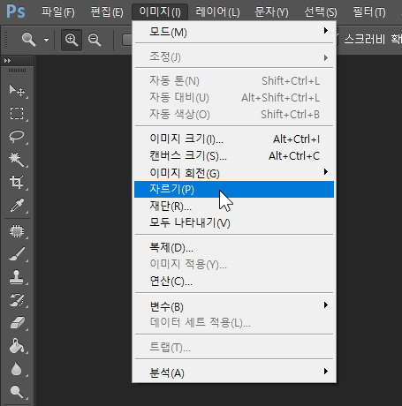Click the Photoshop Ps logo
402x406 pixels.
(x=16, y=11)
